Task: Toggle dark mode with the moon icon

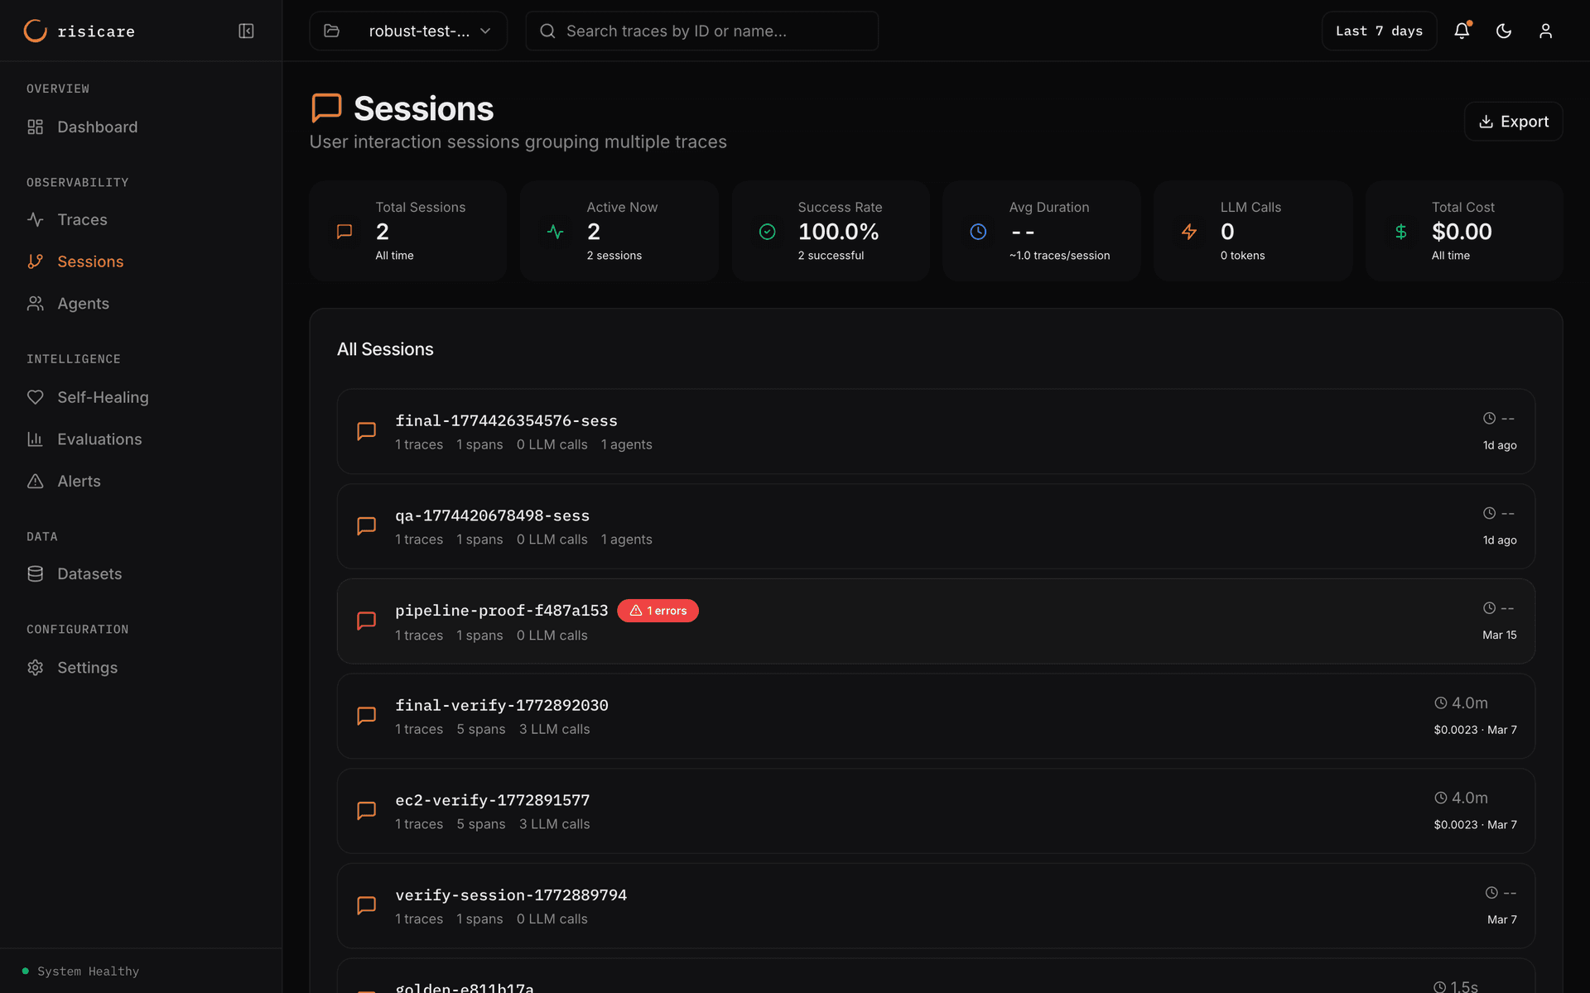Action: point(1504,31)
